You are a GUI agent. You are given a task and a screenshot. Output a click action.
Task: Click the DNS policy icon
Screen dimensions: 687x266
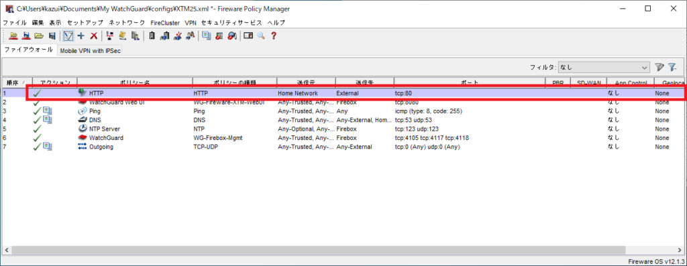[x=83, y=120]
